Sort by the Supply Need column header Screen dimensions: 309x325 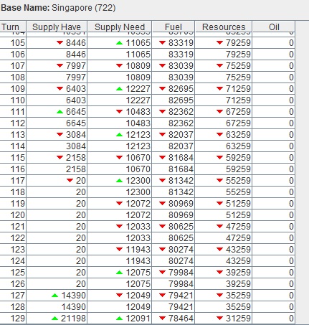click(120, 27)
